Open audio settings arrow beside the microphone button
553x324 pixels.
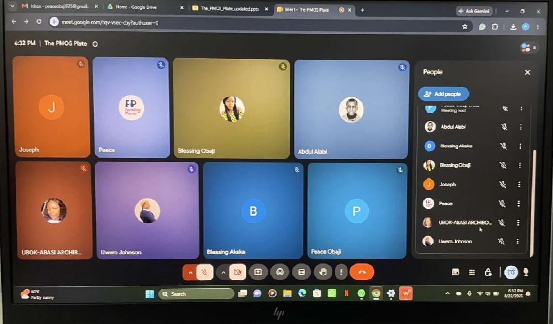(x=190, y=272)
